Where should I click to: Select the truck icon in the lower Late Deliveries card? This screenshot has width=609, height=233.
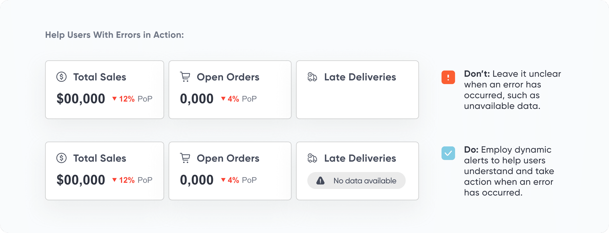[x=312, y=158]
